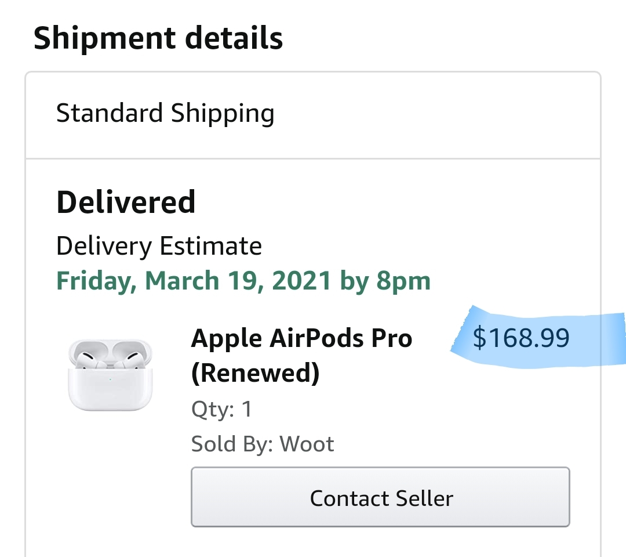Select the Friday, March 19, 2021 date
The height and width of the screenshot is (557, 626).
pyautogui.click(x=194, y=281)
